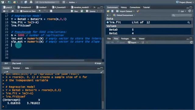Viewport: 195px width, 110px height.
Task: Select the lrm.fit data row
Action: point(149,22)
